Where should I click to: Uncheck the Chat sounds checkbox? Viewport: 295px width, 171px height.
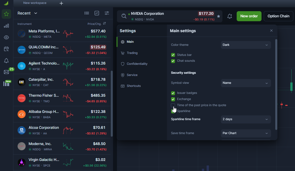pyautogui.click(x=173, y=61)
